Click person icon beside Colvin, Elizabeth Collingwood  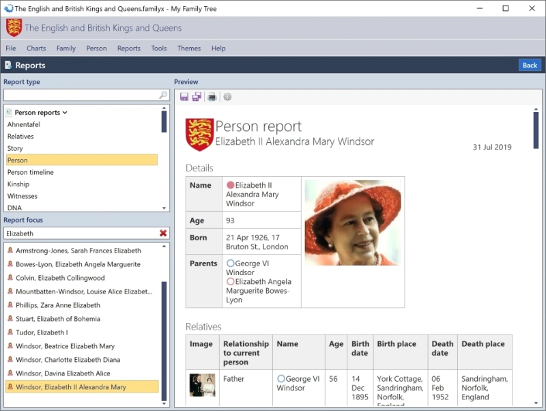[x=10, y=278]
